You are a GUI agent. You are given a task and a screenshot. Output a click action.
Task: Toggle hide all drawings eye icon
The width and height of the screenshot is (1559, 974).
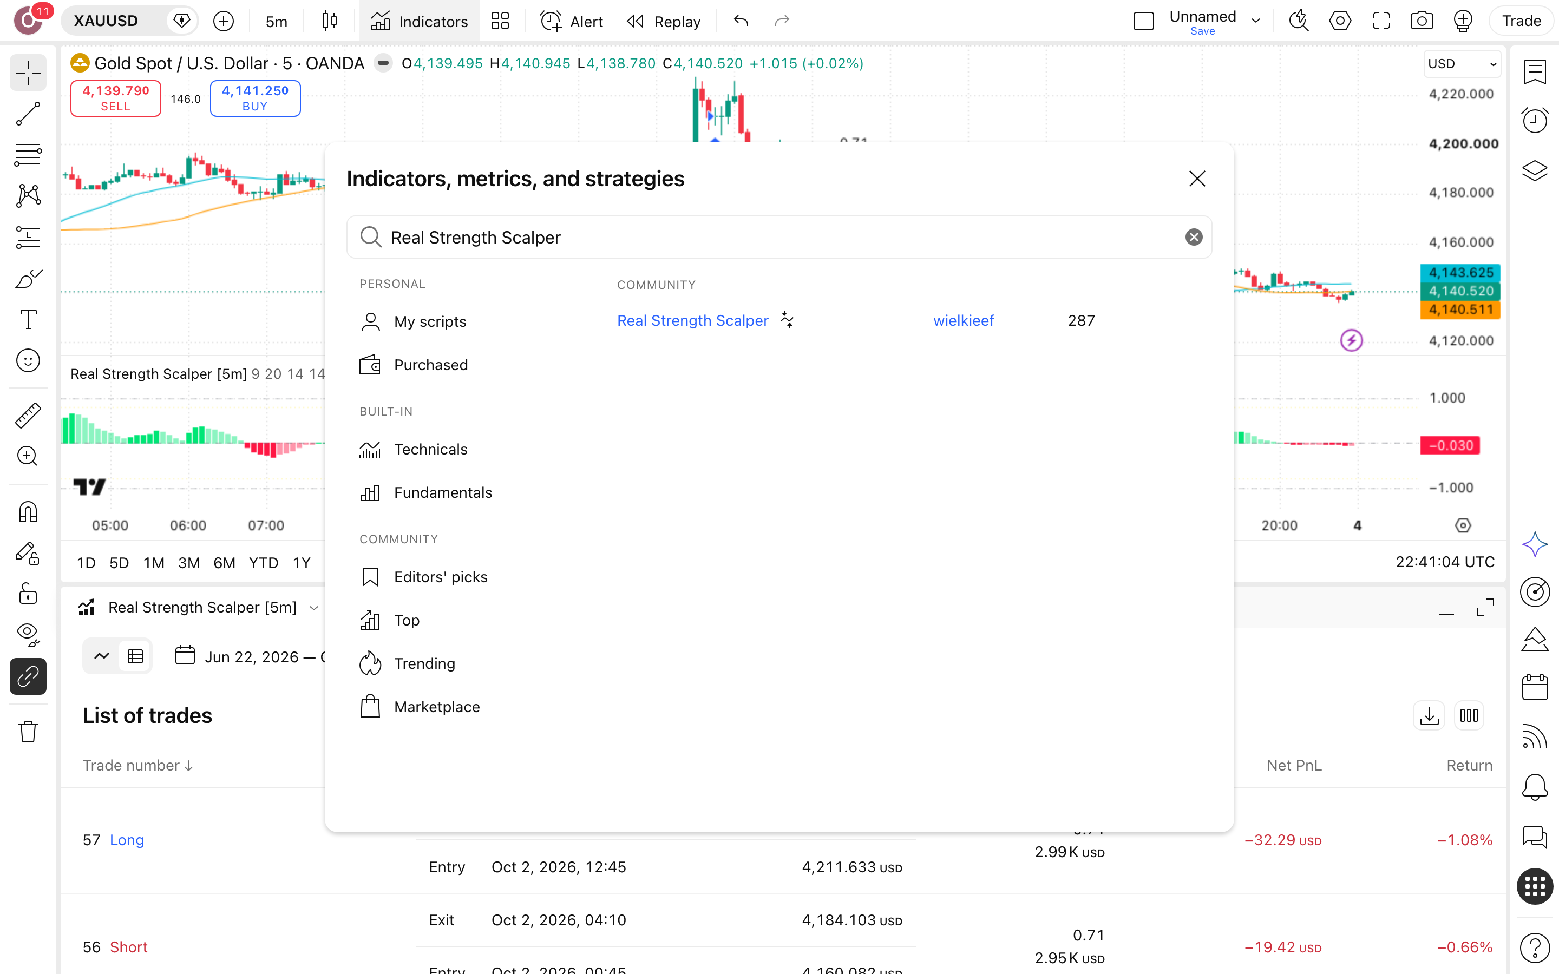[28, 635]
